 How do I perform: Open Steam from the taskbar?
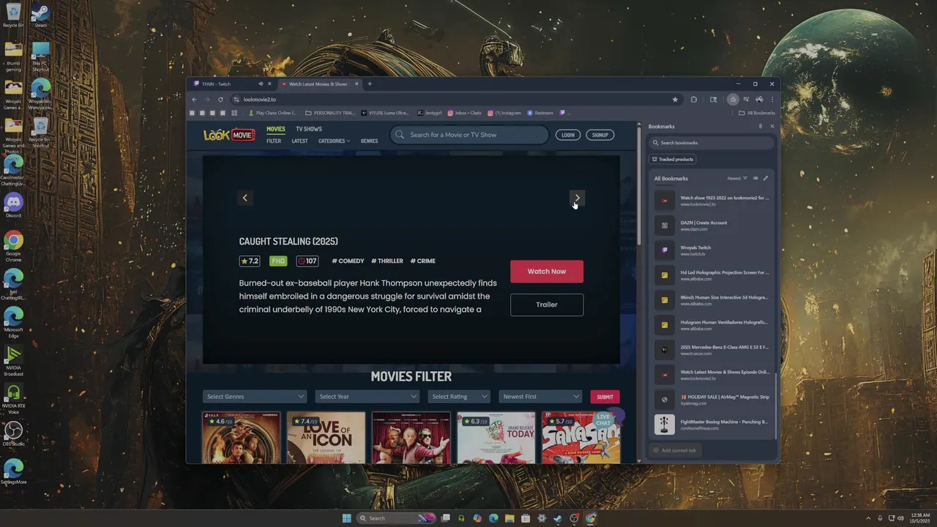tap(558, 518)
